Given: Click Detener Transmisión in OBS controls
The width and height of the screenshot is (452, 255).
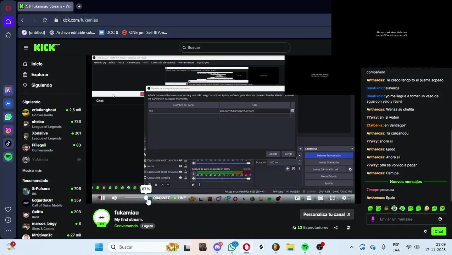Looking at the screenshot, I should point(329,155).
